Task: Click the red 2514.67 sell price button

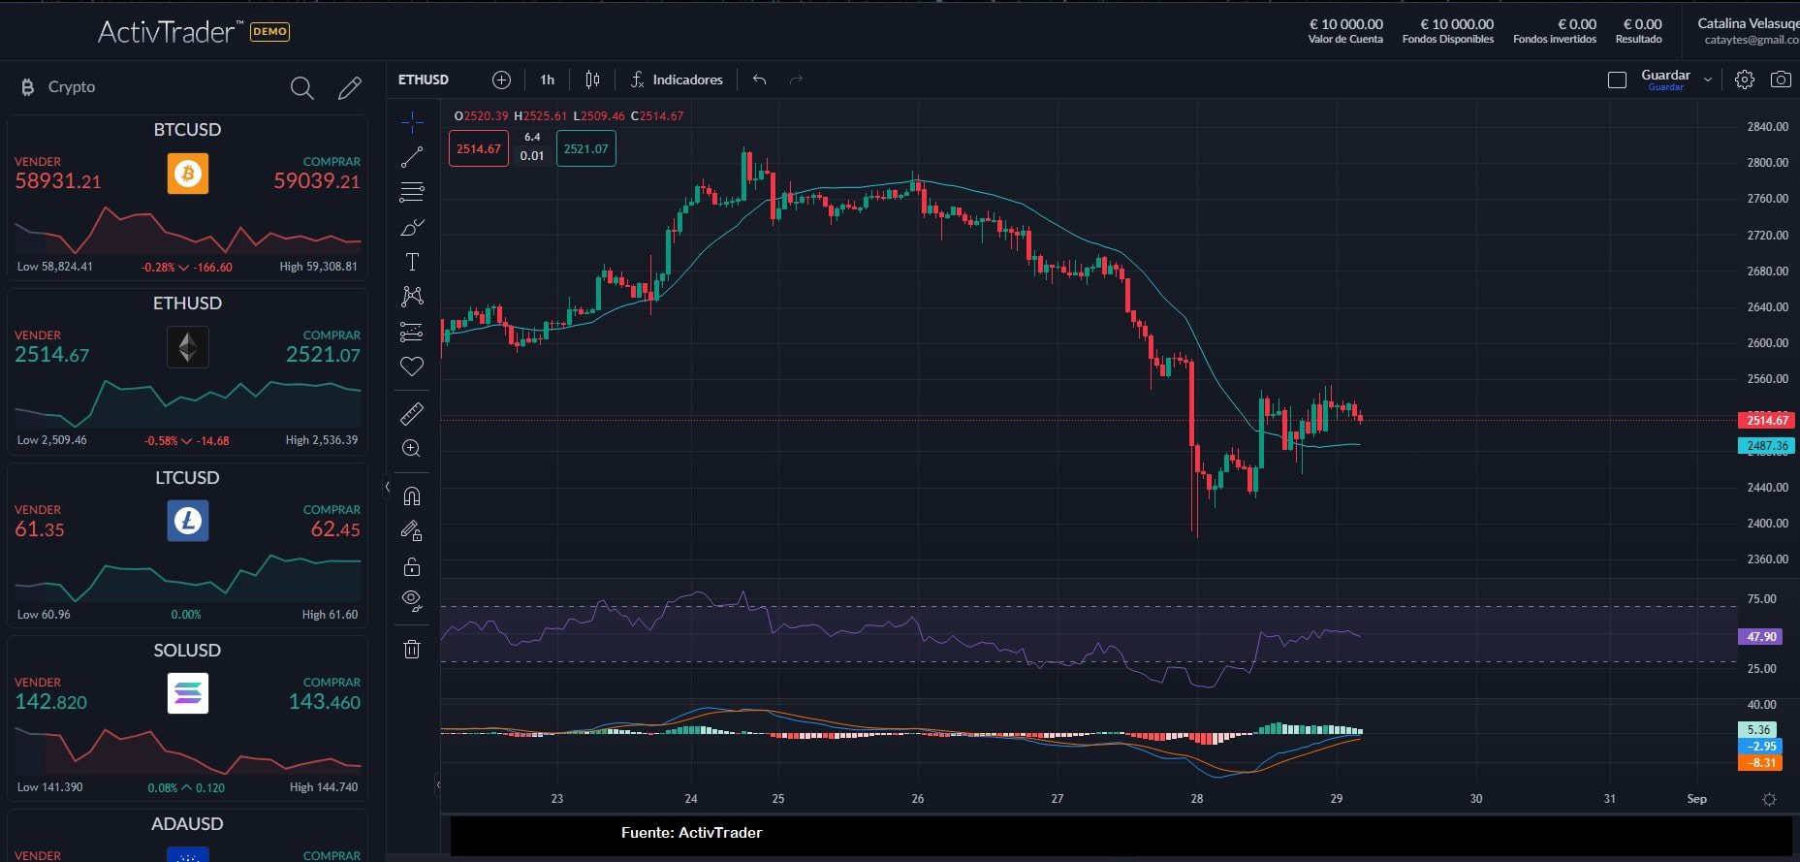Action: pos(478,148)
